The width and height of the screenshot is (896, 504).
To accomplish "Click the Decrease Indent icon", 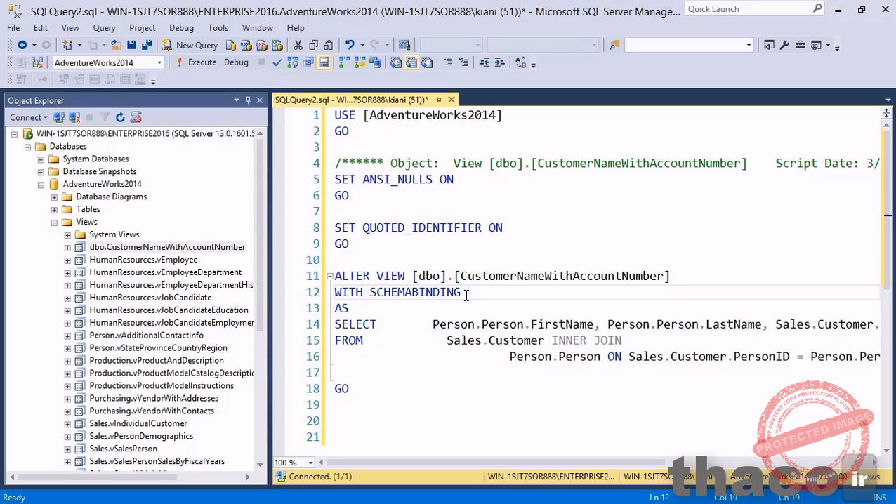I will (485, 62).
